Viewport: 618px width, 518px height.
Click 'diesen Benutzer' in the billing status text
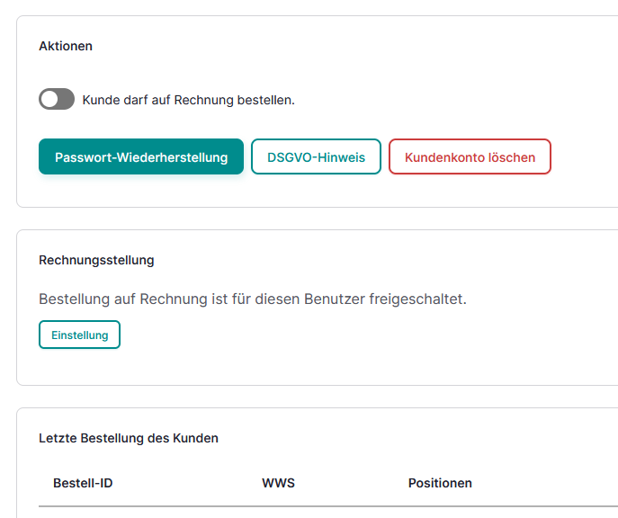(x=313, y=299)
